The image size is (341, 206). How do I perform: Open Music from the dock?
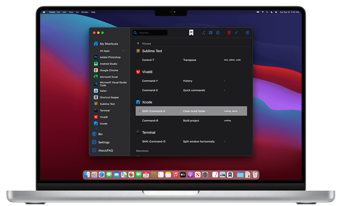tap(176, 175)
